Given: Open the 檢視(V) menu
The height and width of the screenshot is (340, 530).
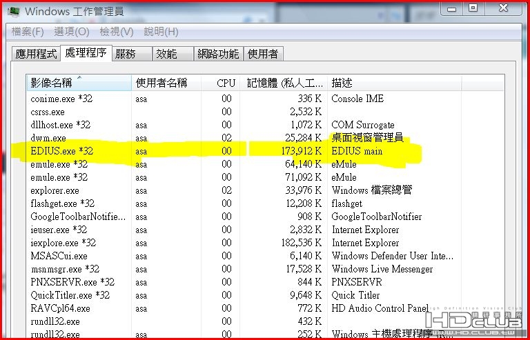Looking at the screenshot, I should click(117, 32).
